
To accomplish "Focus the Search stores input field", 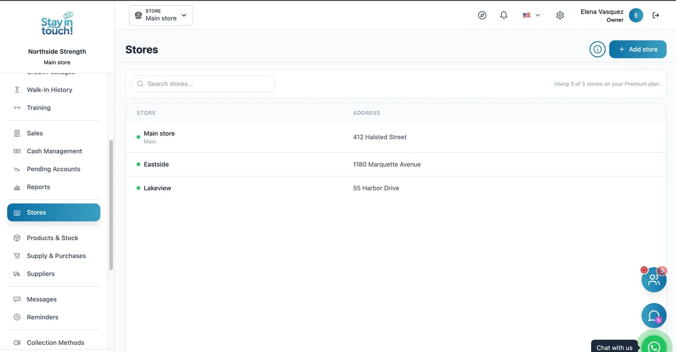I will pyautogui.click(x=203, y=84).
